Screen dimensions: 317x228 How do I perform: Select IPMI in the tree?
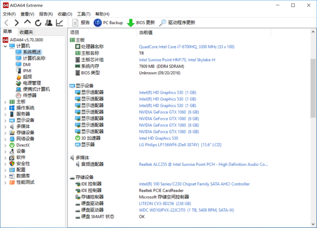[x=27, y=71]
